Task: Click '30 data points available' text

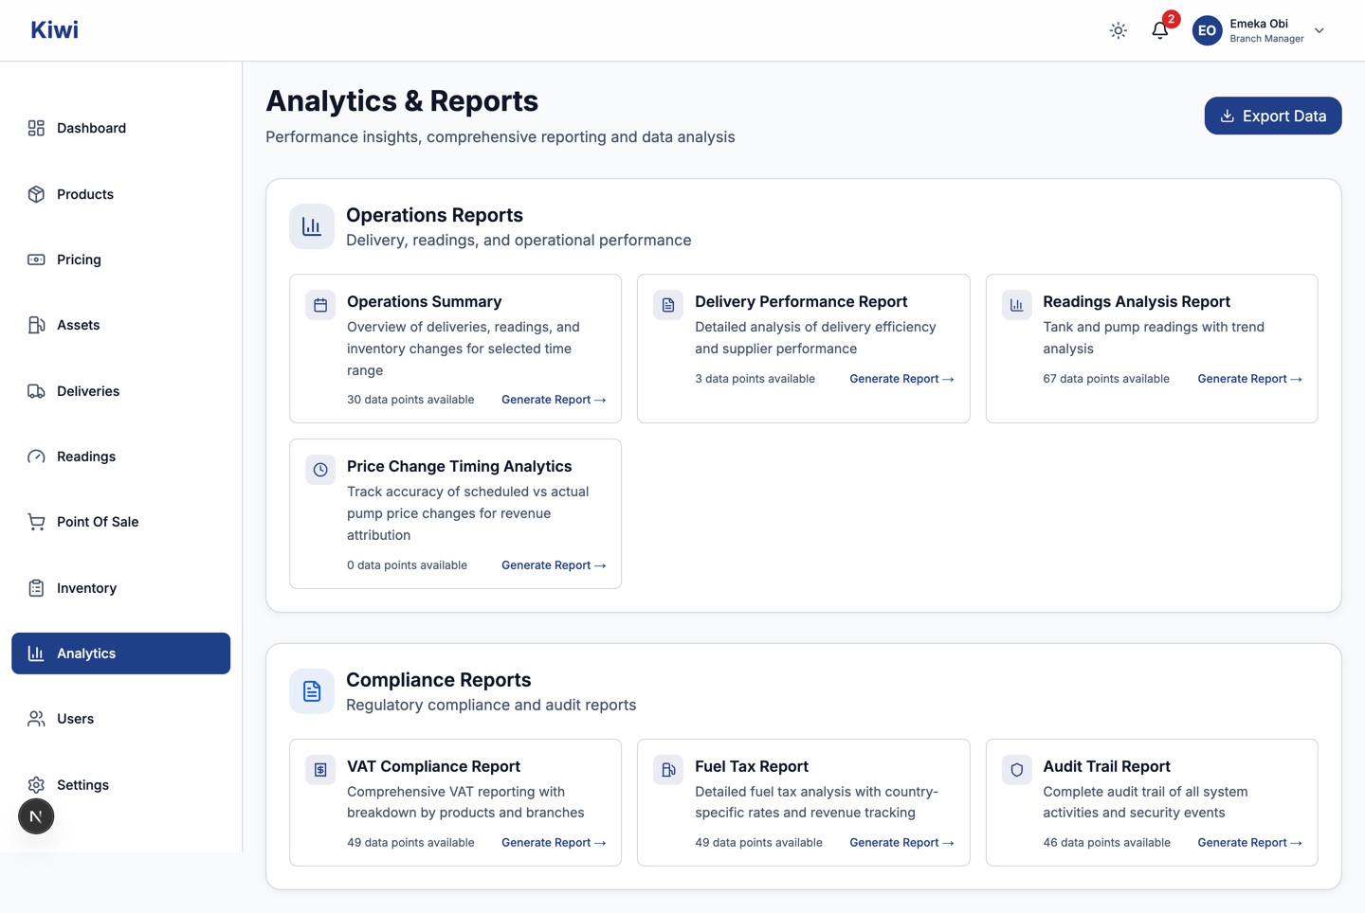Action: point(410,400)
